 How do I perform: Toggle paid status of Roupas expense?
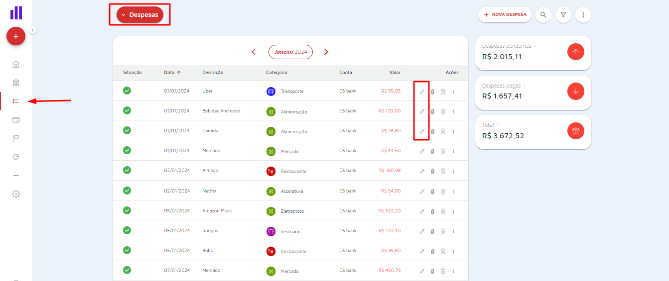pos(127,230)
